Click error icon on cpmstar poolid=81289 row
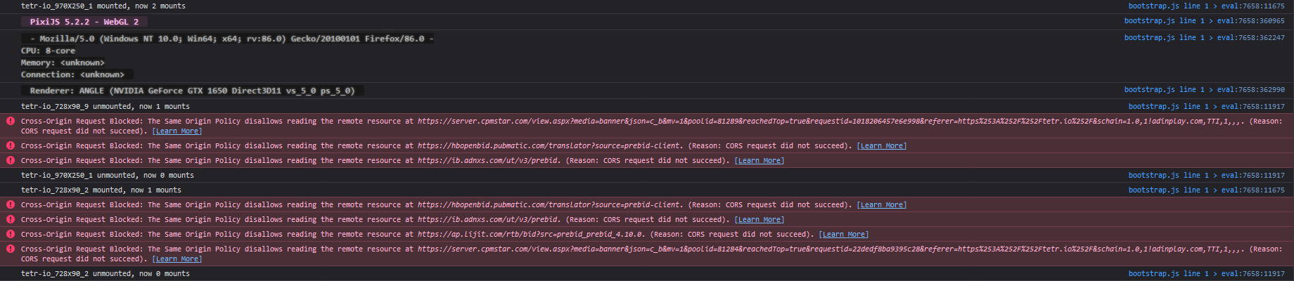This screenshot has height=281, width=1294. click(11, 121)
